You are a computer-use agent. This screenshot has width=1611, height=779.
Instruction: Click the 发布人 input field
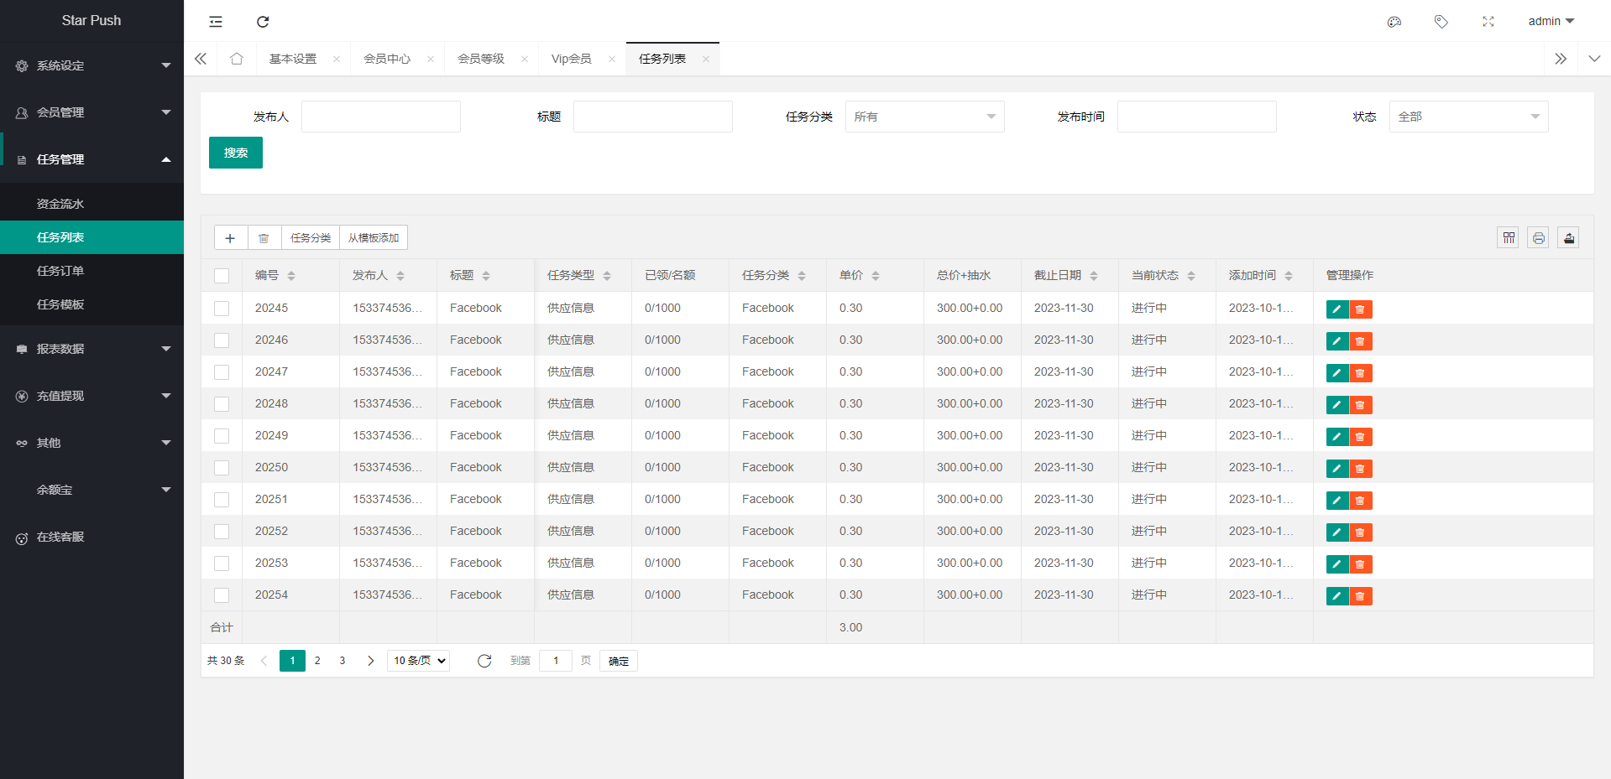(x=381, y=117)
